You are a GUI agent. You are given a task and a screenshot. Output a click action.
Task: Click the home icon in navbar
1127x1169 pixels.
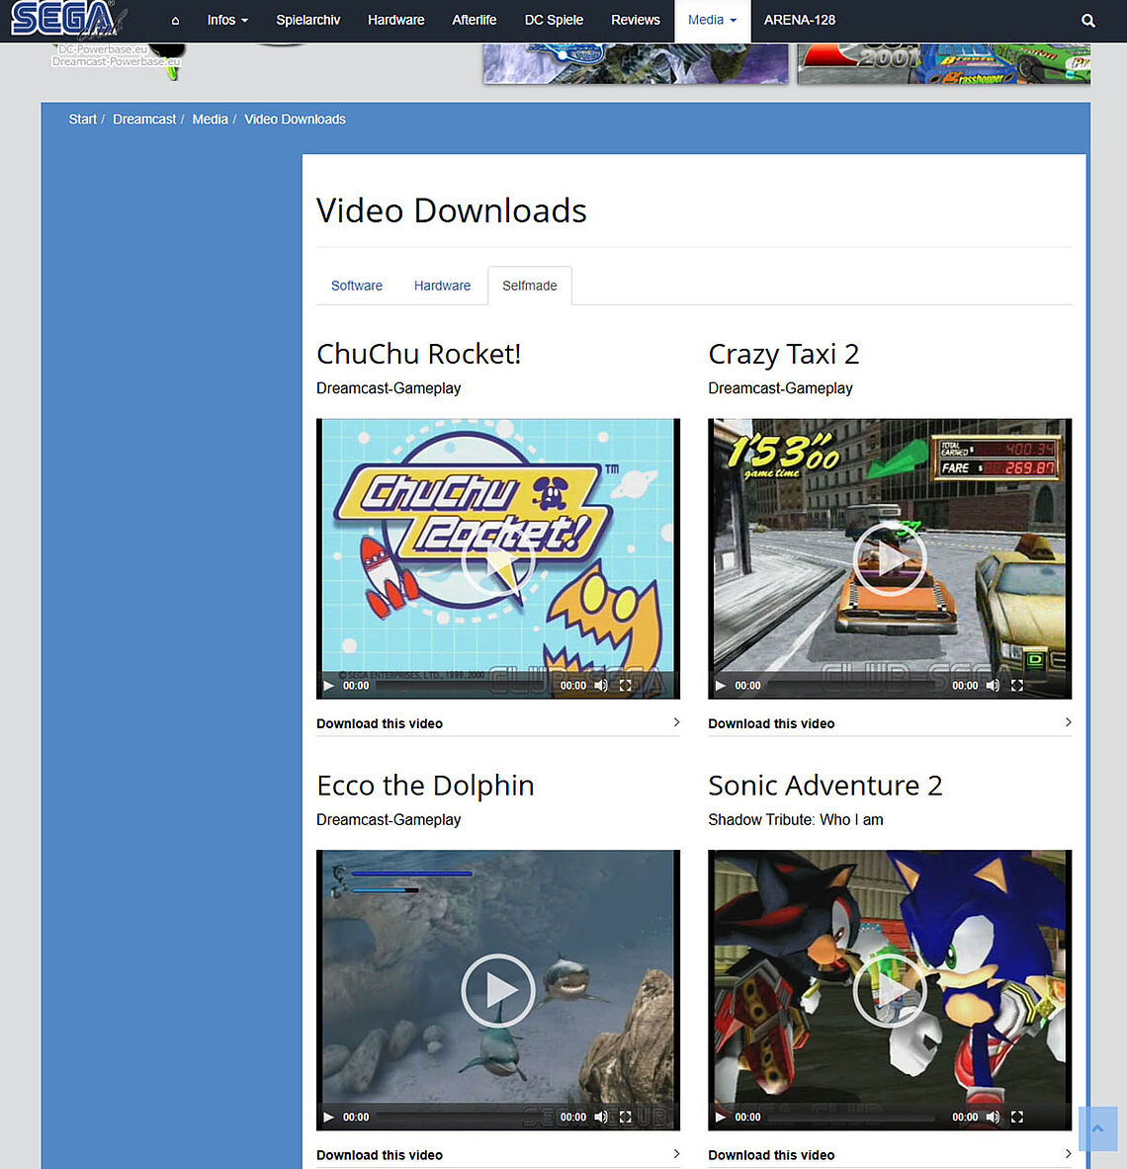click(175, 21)
